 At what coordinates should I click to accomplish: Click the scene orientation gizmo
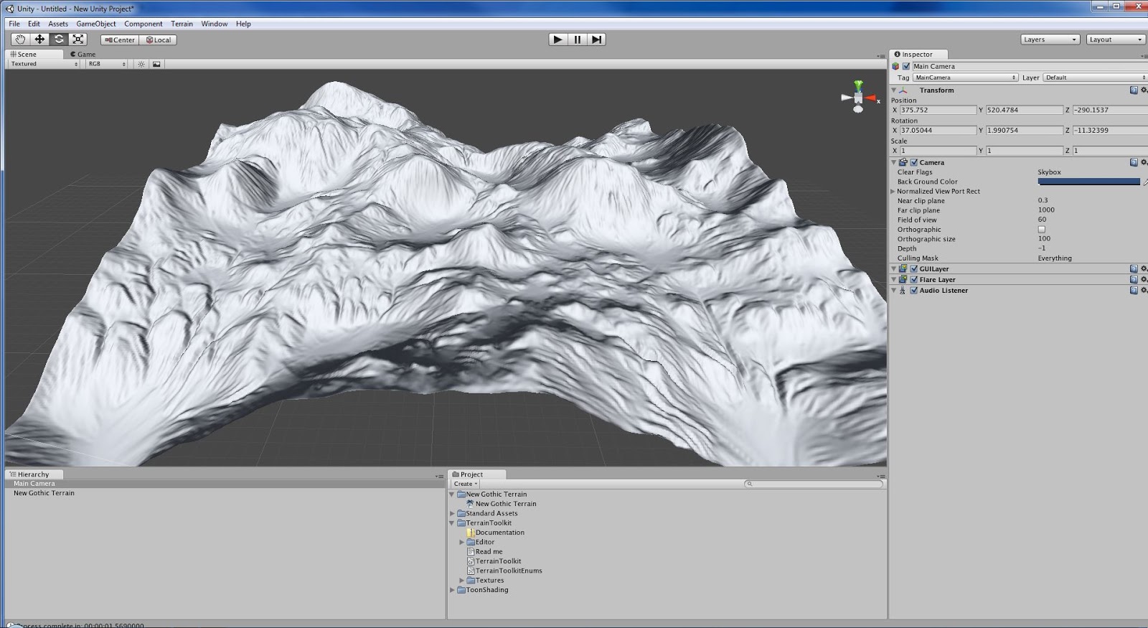pos(859,96)
